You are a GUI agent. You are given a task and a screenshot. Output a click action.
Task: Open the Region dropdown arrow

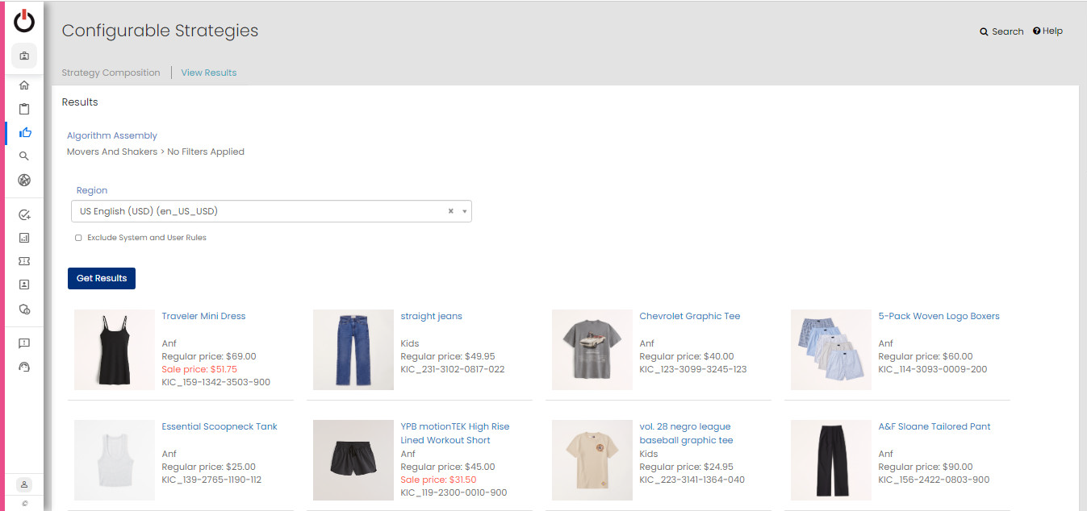465,212
